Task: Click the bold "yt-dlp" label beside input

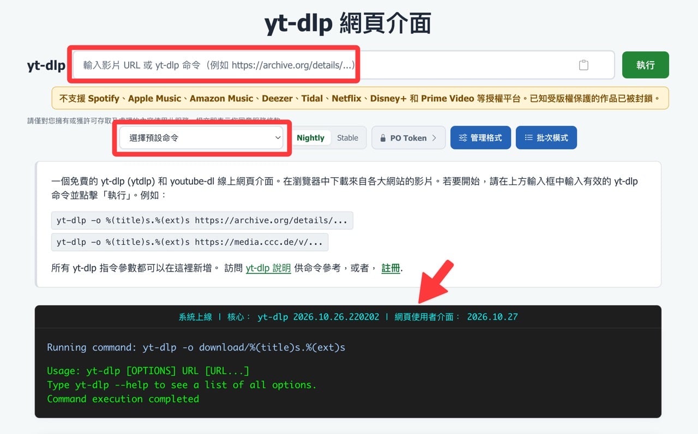Action: pyautogui.click(x=46, y=65)
